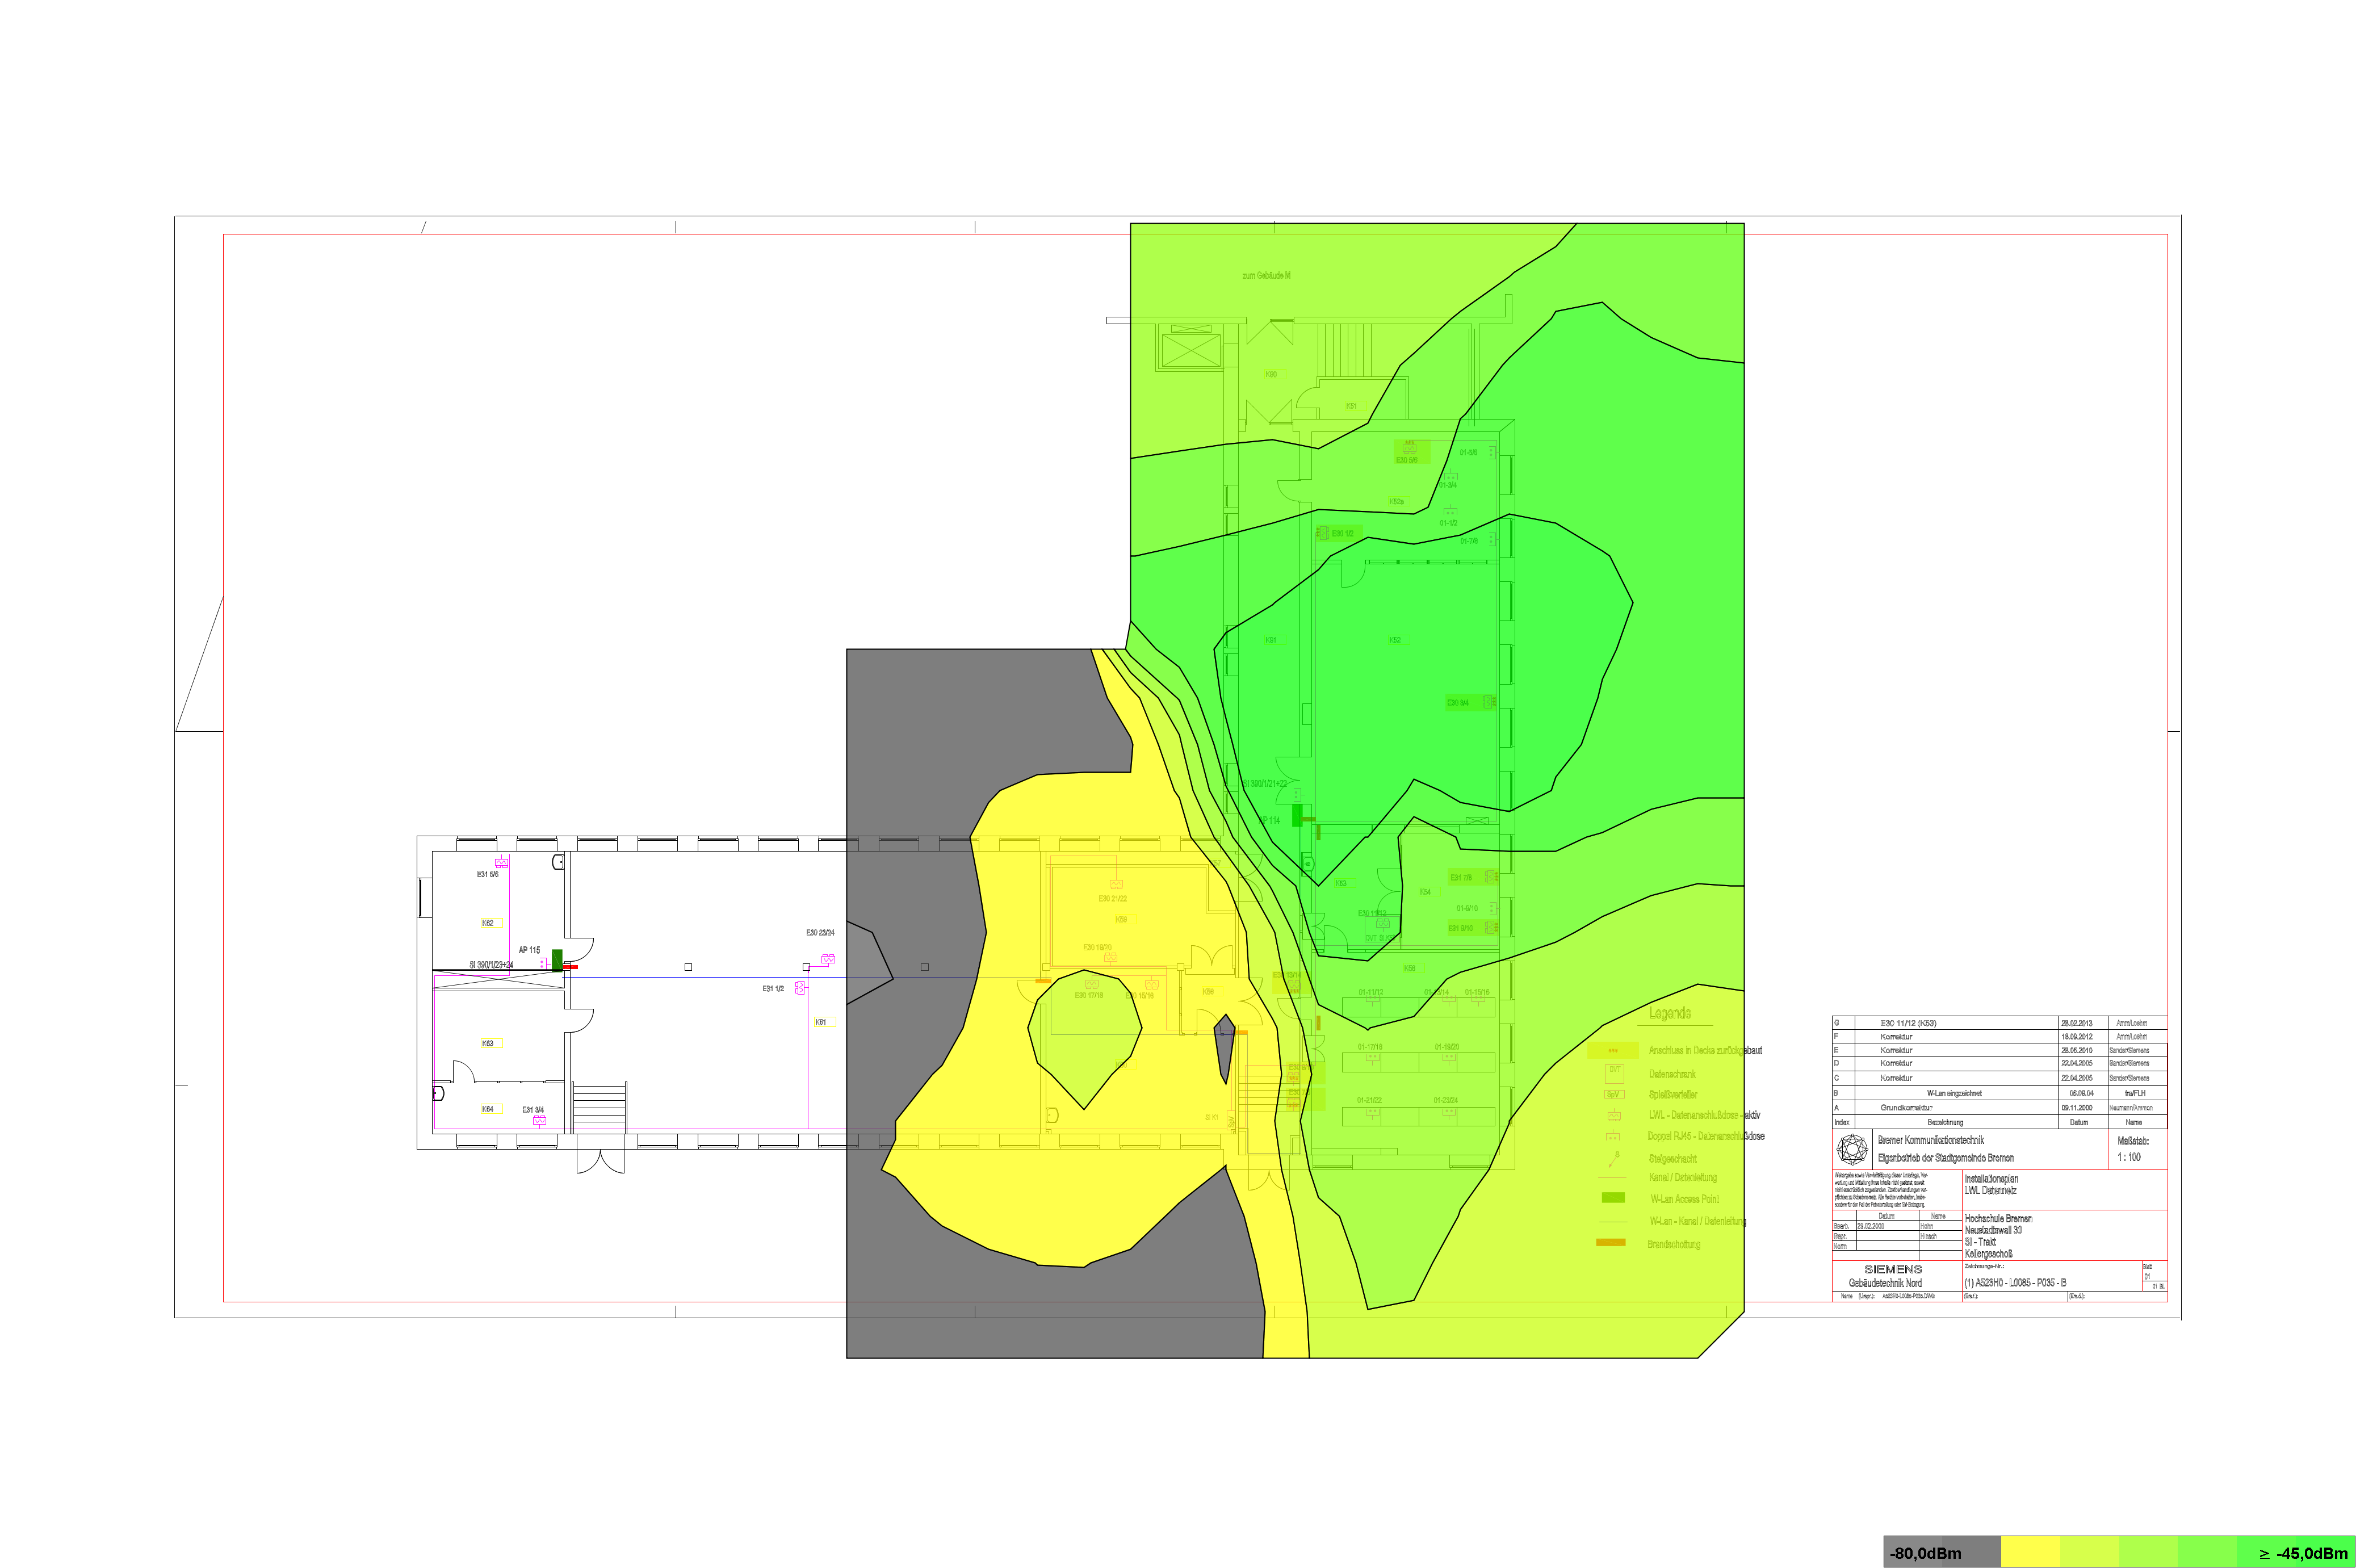Click the W-Lan Access Point legend swatch
Image resolution: width=2356 pixels, height=1568 pixels.
click(1613, 1197)
